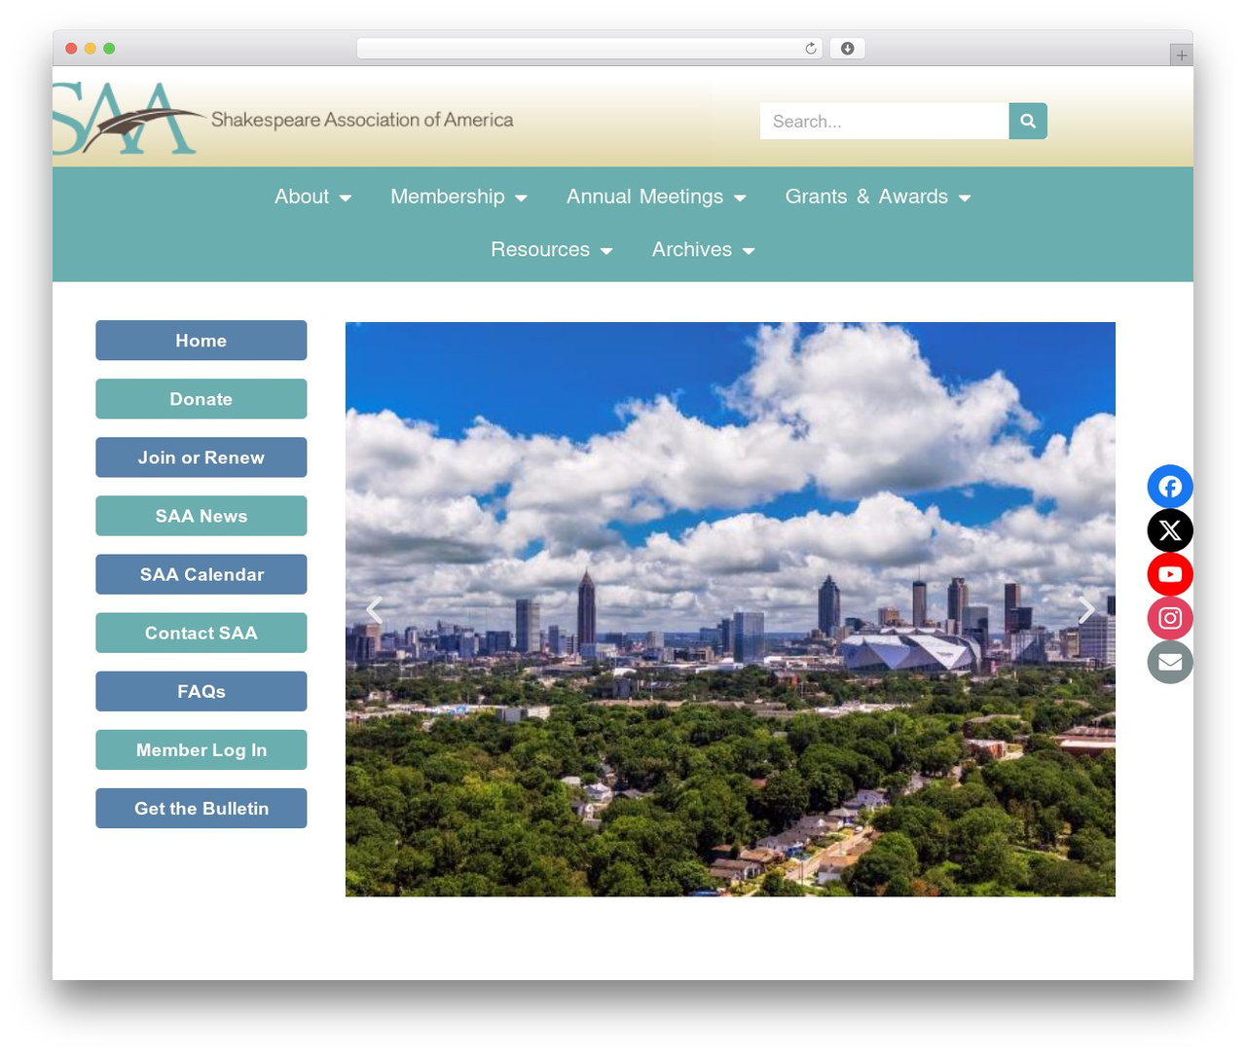This screenshot has height=1055, width=1246.
Task: Click the browser reload icon
Action: 811,49
